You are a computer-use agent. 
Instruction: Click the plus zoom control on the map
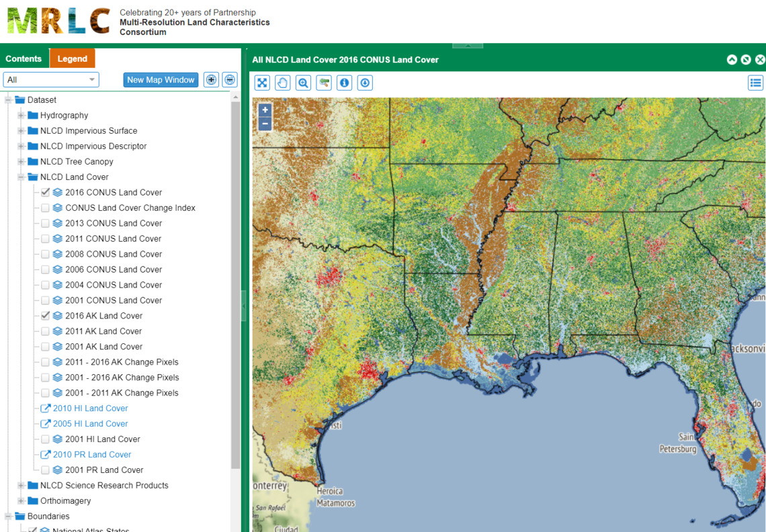(x=265, y=109)
